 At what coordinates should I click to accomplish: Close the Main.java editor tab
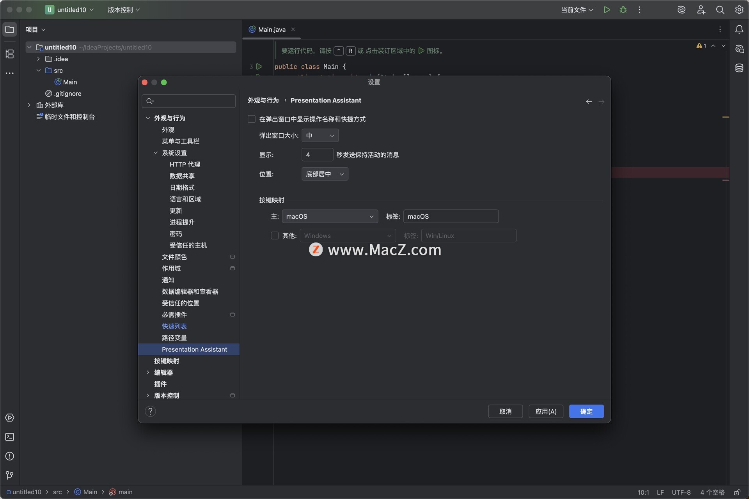pyautogui.click(x=293, y=29)
